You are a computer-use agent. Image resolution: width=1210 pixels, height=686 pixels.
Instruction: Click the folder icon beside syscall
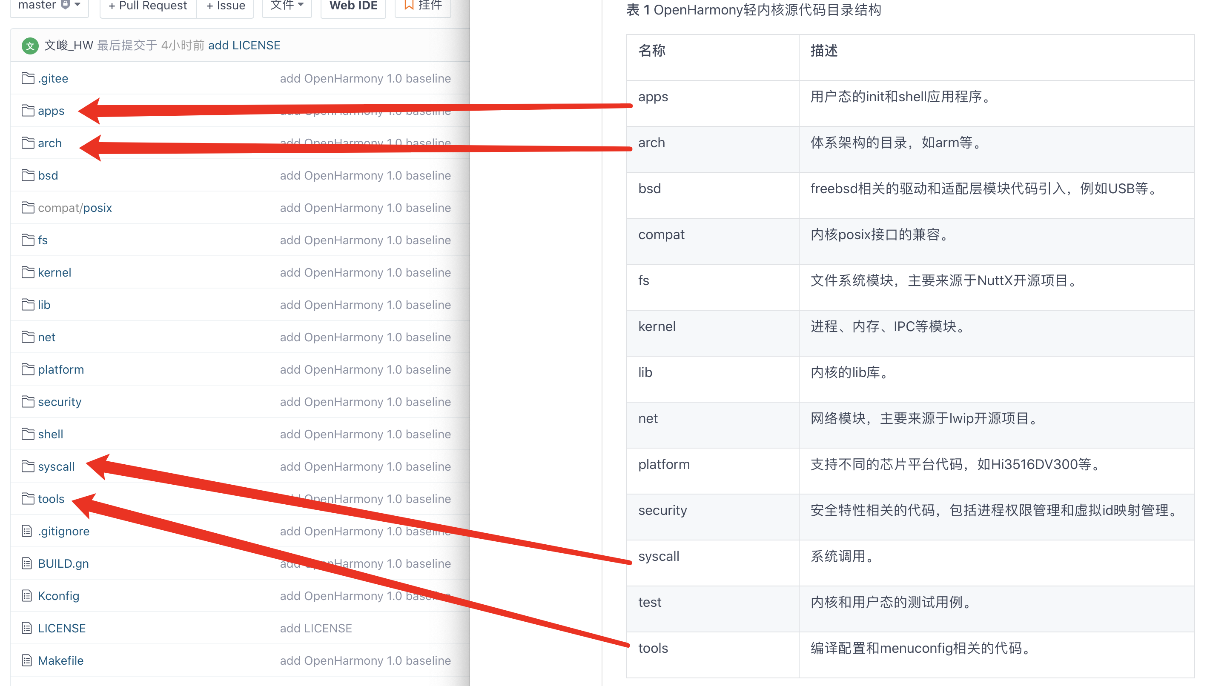pos(28,466)
